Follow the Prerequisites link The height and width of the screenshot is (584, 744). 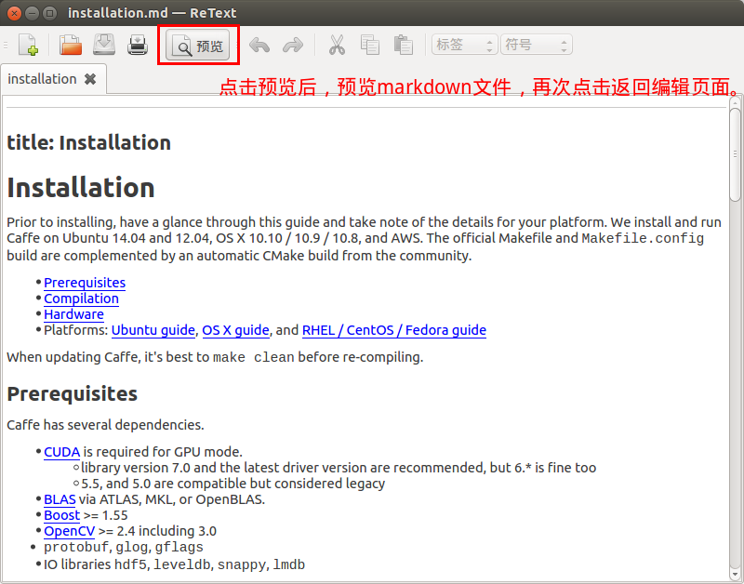point(85,283)
